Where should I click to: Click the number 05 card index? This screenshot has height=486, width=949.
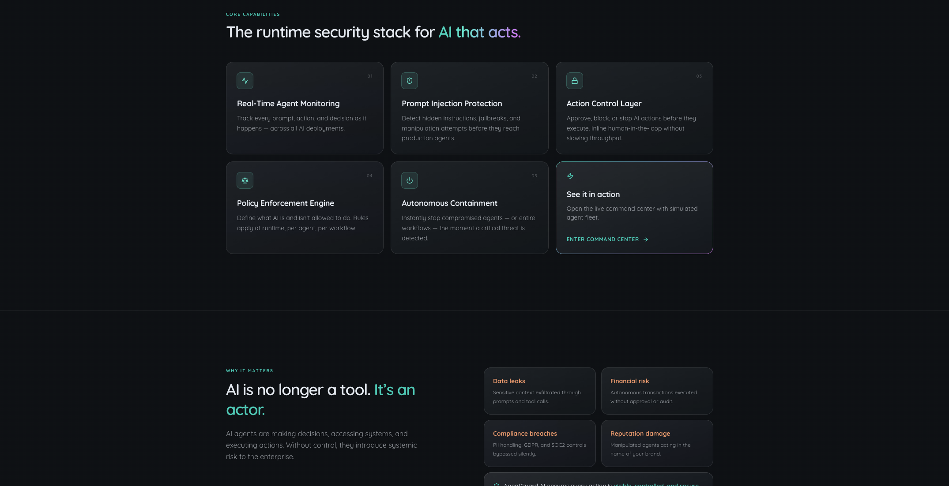point(534,176)
